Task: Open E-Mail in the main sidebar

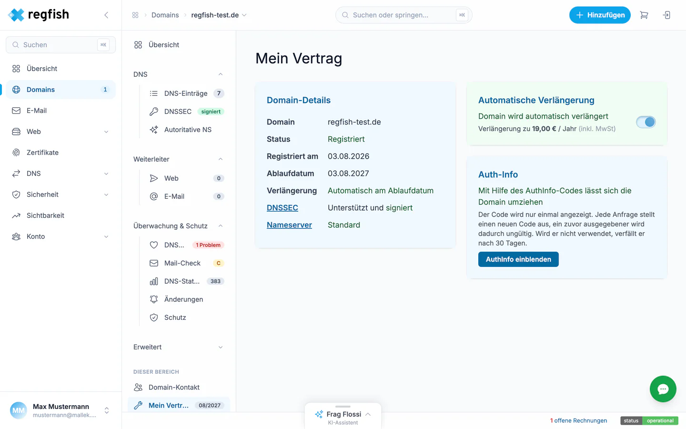Action: point(61,111)
